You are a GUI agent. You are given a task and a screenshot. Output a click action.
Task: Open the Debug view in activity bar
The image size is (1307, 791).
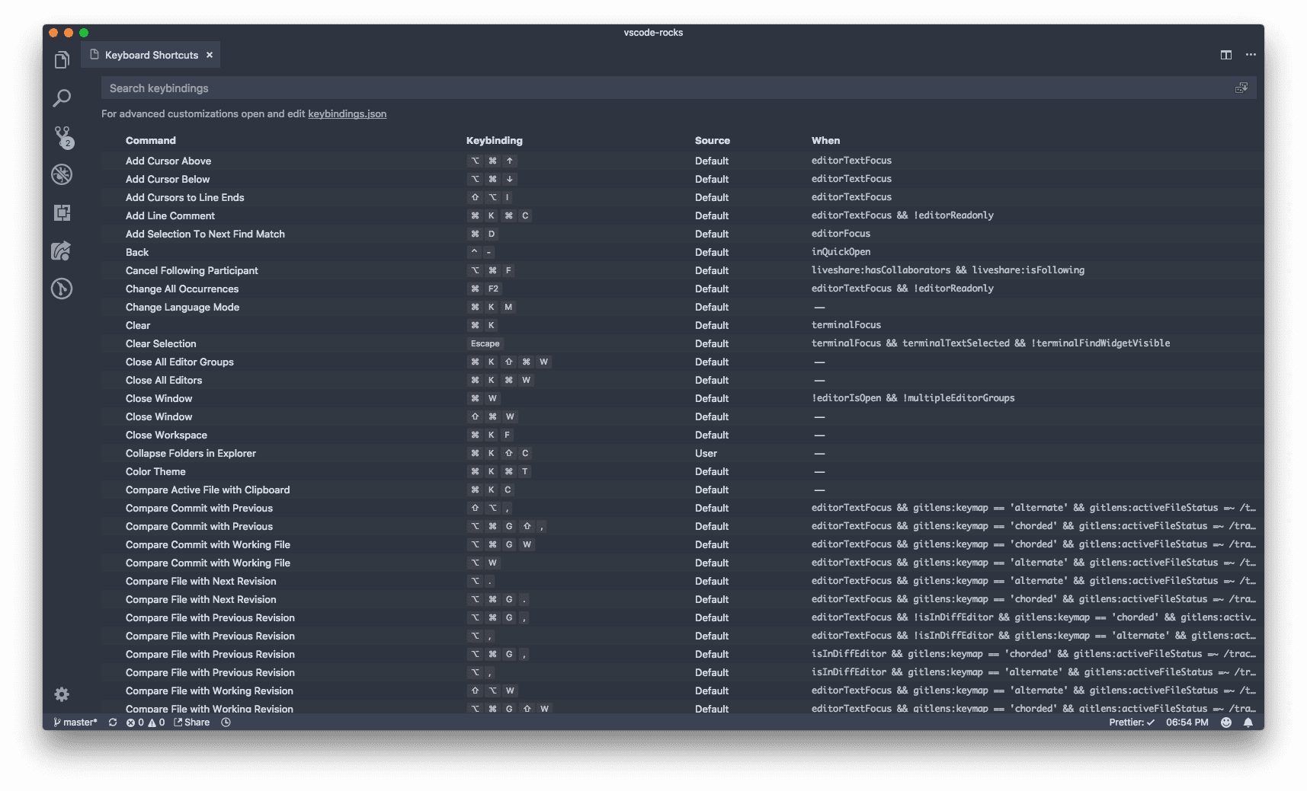click(x=62, y=174)
